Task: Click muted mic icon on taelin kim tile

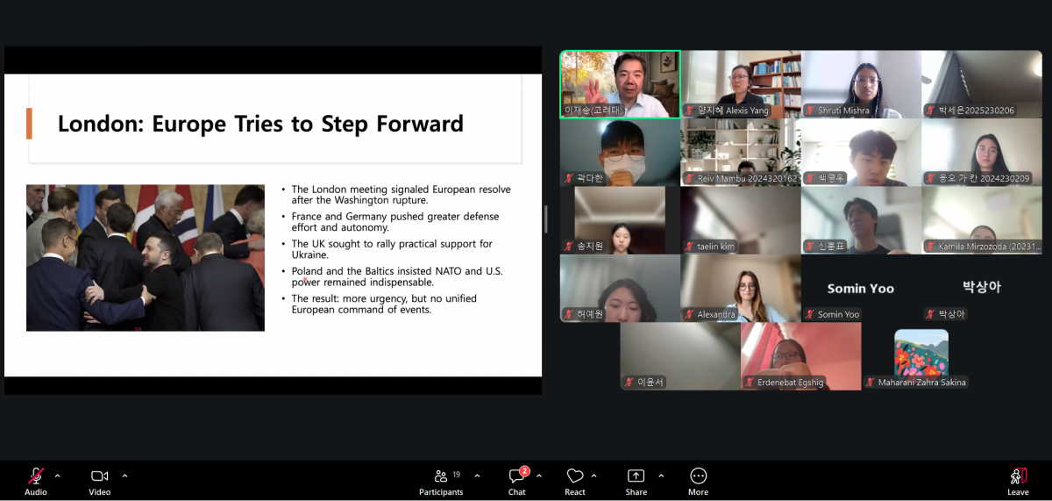Action: click(690, 247)
